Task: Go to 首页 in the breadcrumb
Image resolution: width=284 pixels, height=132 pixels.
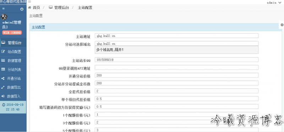Action: point(37,7)
